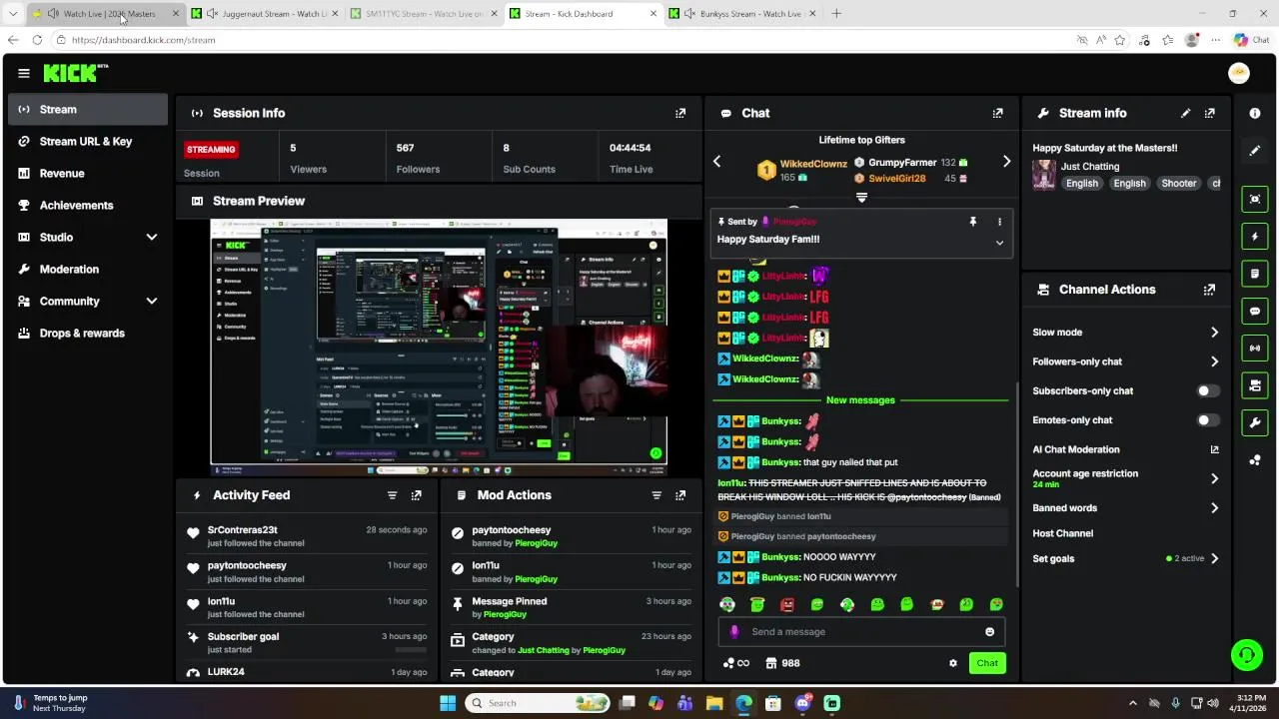Filter the Activity Feed
Image resolution: width=1279 pixels, height=719 pixels.
392,495
